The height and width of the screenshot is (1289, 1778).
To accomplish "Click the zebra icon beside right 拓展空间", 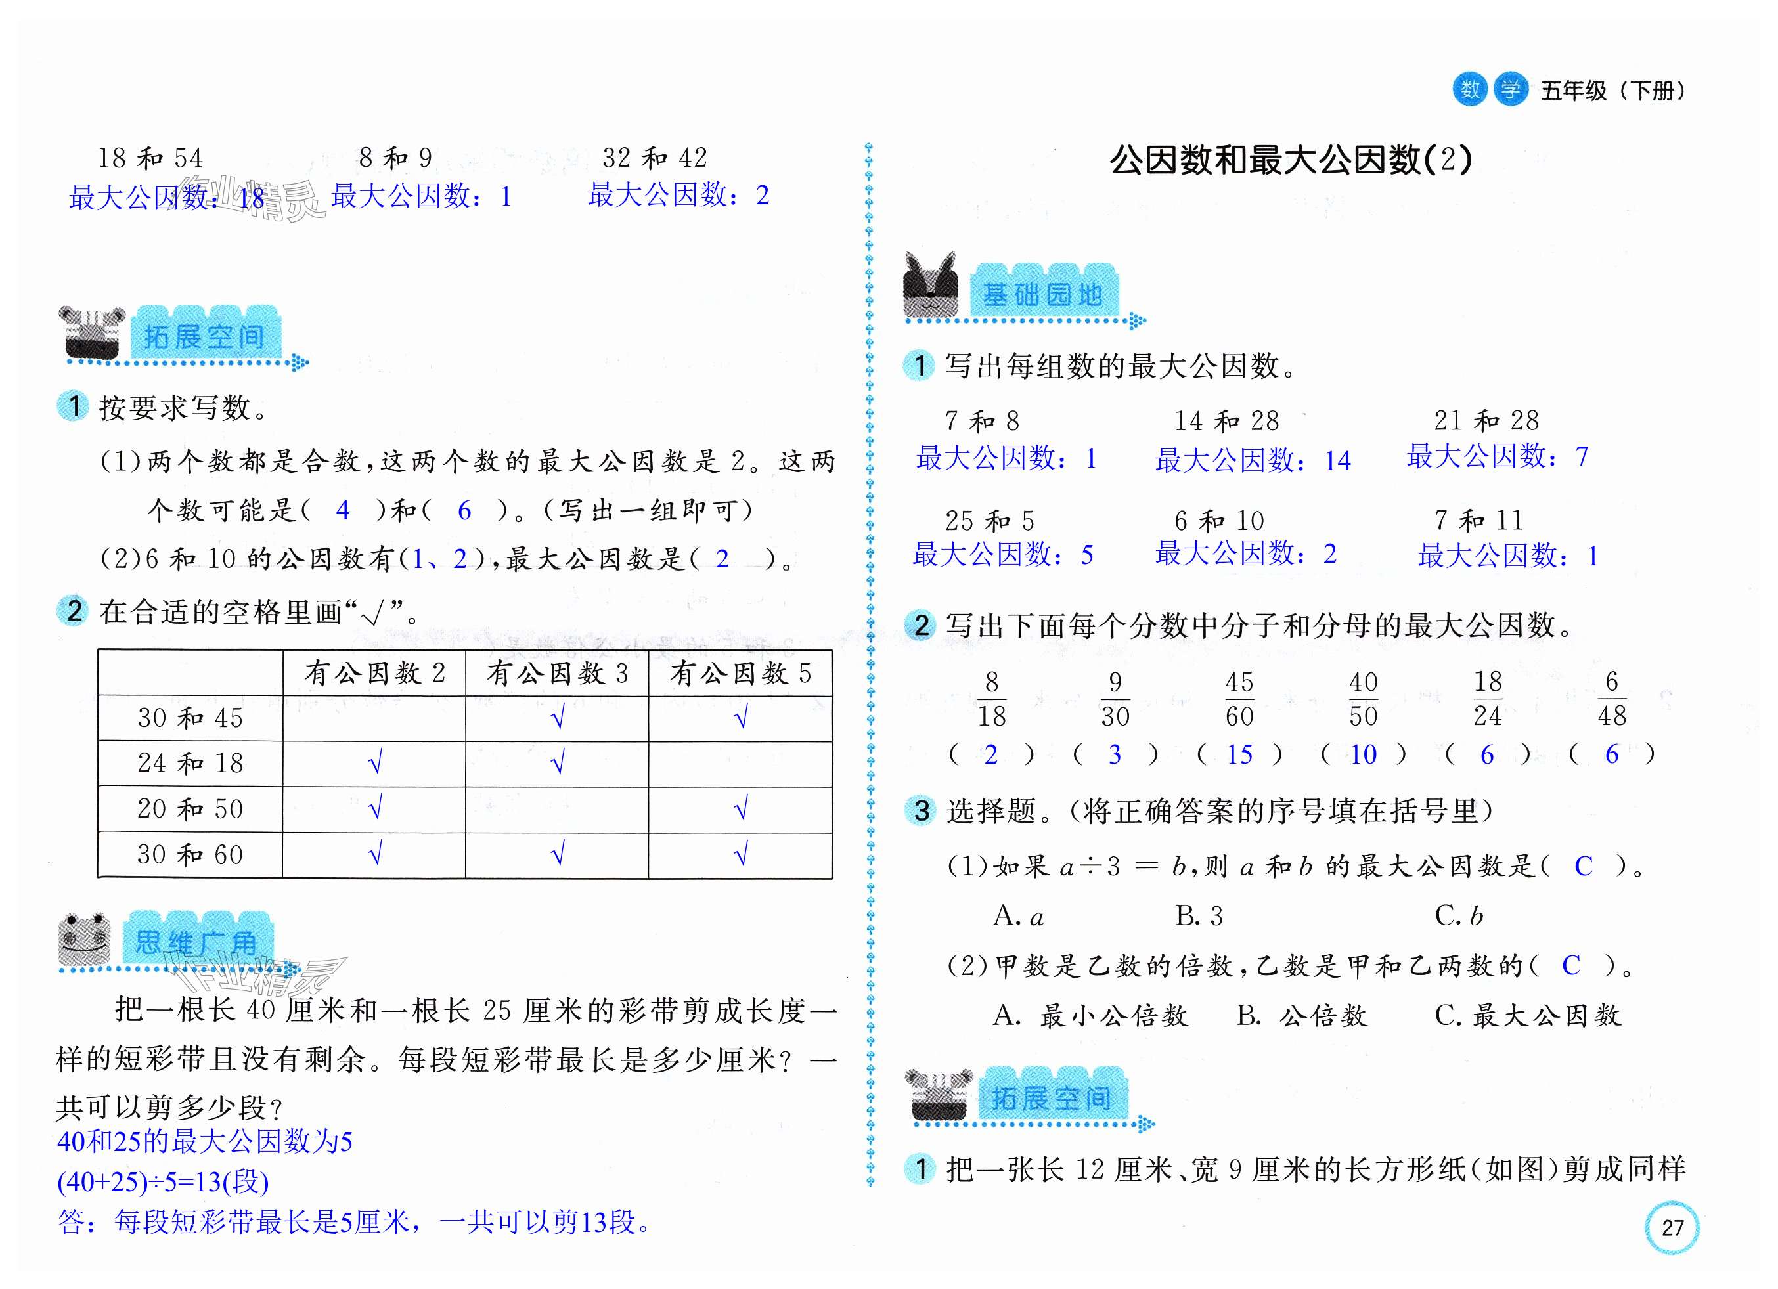I will point(939,1094).
